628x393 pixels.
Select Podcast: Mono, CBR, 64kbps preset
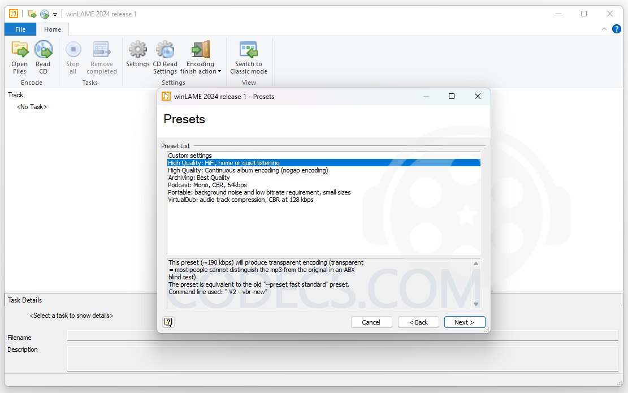(x=324, y=185)
